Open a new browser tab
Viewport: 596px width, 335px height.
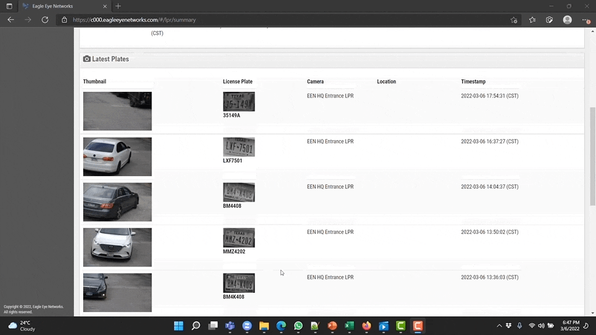(118, 6)
